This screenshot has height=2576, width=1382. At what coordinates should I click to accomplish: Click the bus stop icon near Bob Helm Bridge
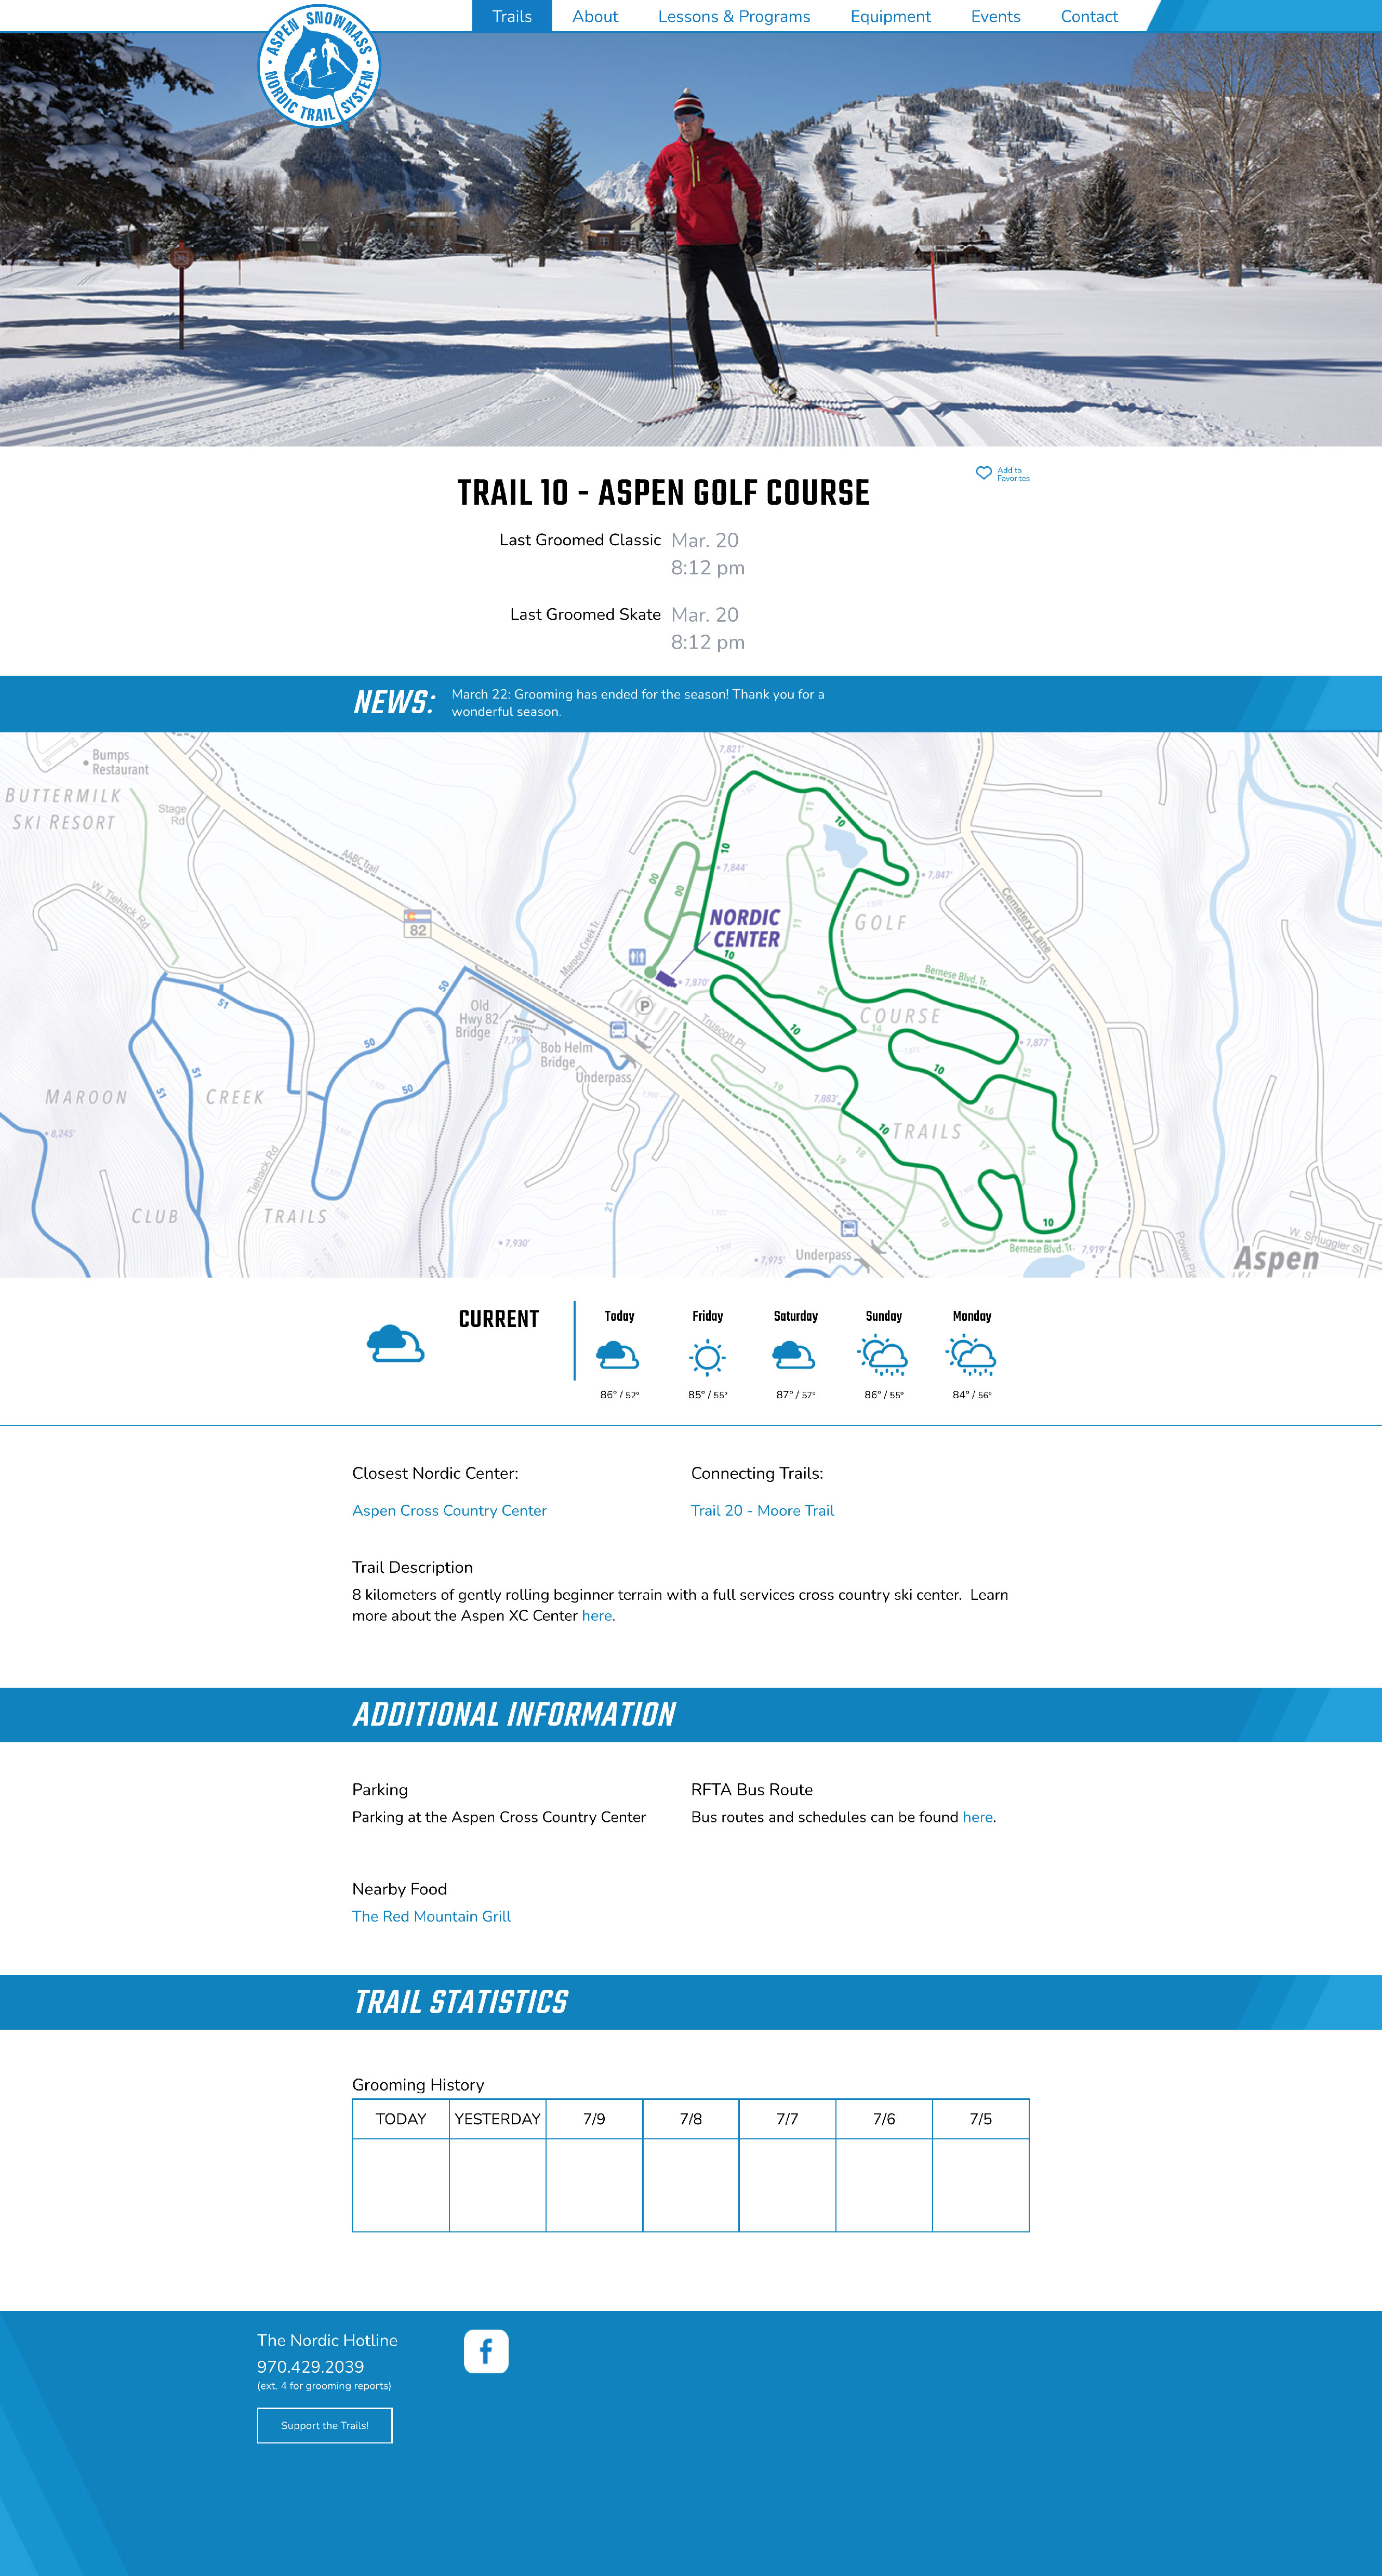(619, 1030)
